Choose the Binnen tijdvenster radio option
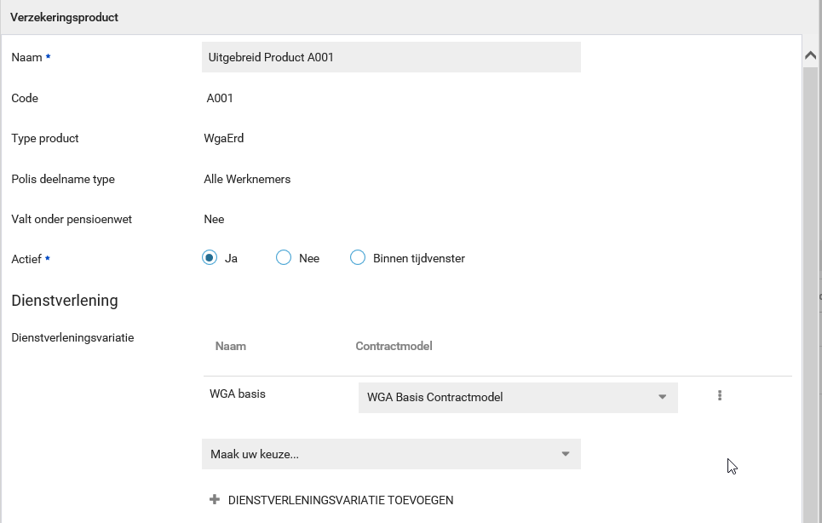 (358, 258)
